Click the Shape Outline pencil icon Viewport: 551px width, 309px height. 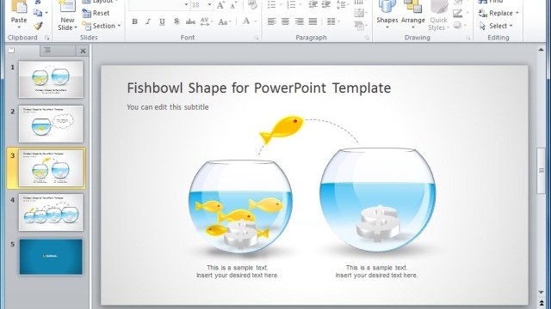pos(457,14)
